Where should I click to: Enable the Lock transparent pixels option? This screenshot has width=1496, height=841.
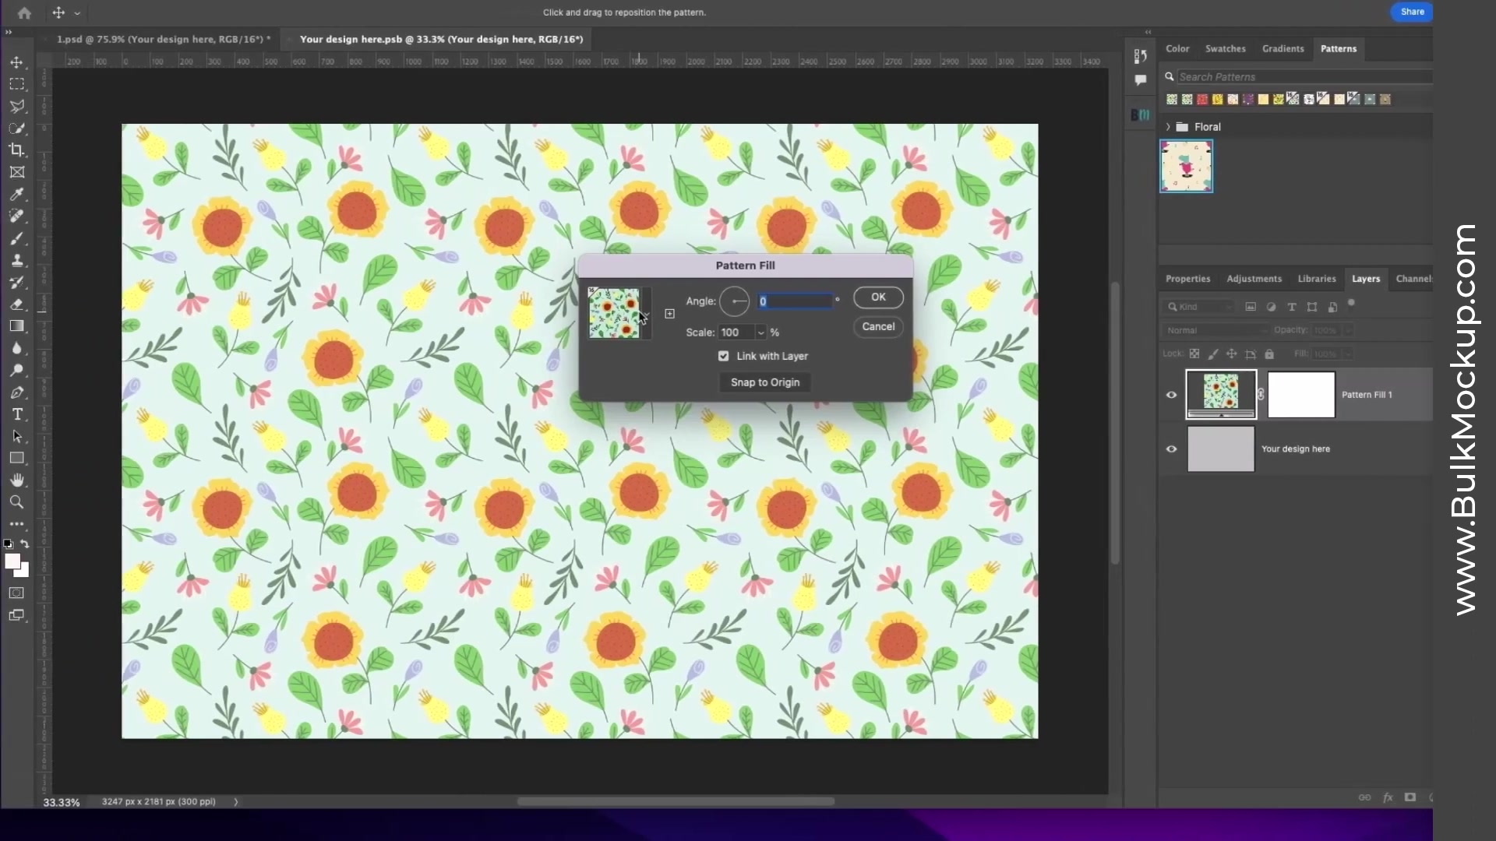click(x=1196, y=354)
